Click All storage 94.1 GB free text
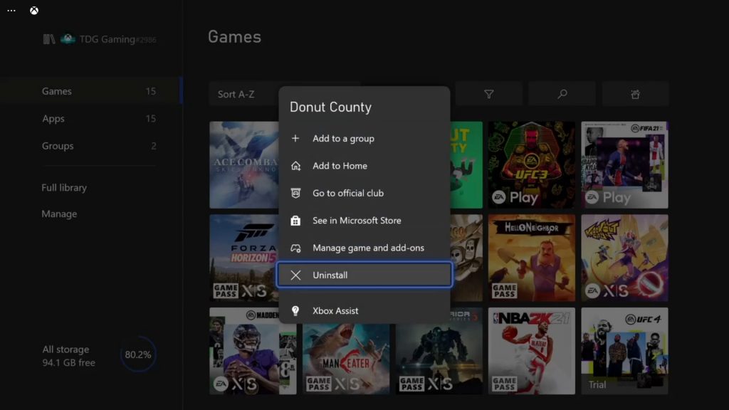This screenshot has width=729, height=410. tap(69, 356)
